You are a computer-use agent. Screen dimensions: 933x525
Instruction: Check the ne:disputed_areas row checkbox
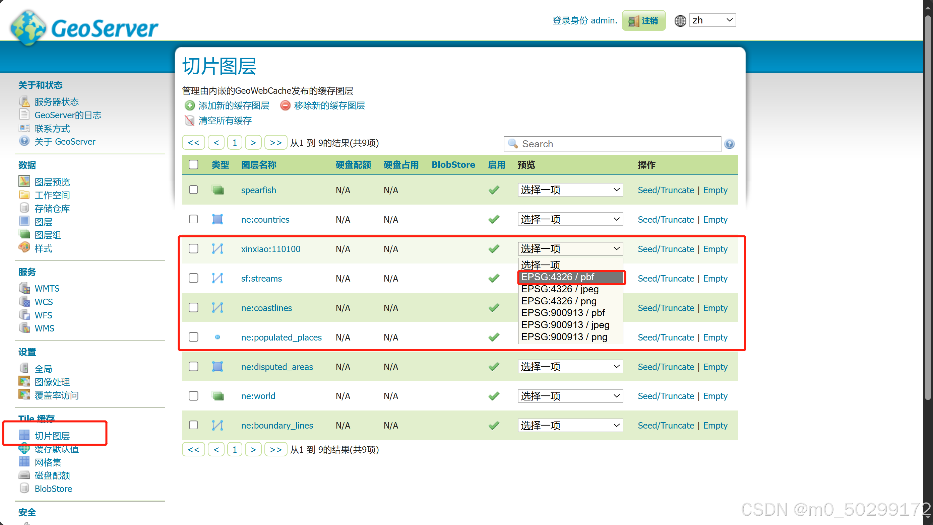193,367
